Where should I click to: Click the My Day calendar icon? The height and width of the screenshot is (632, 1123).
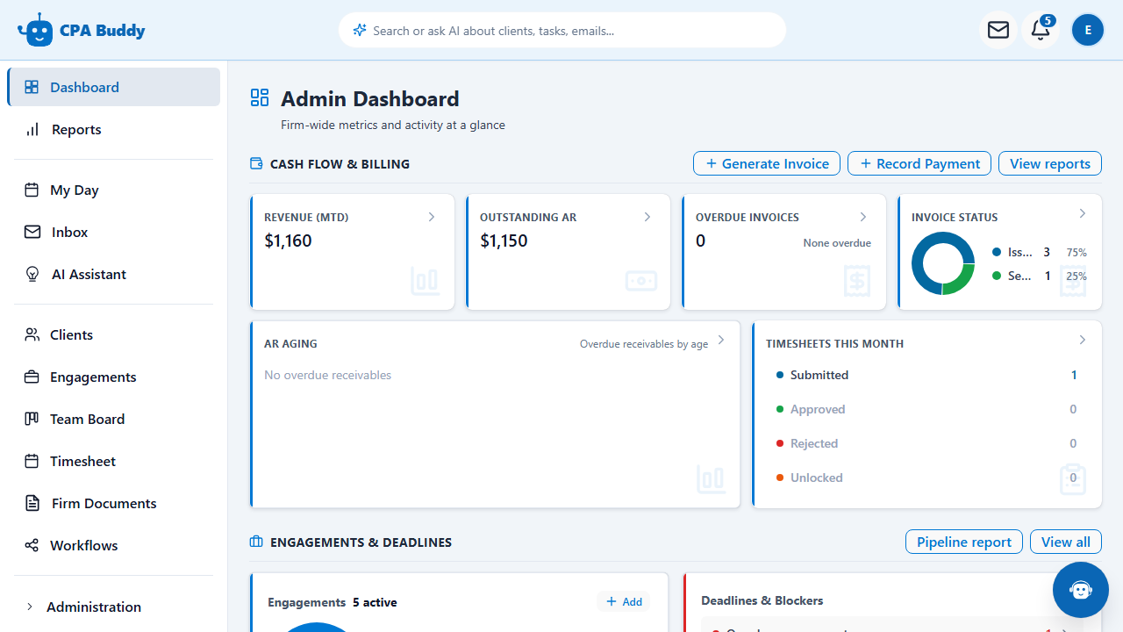click(32, 190)
